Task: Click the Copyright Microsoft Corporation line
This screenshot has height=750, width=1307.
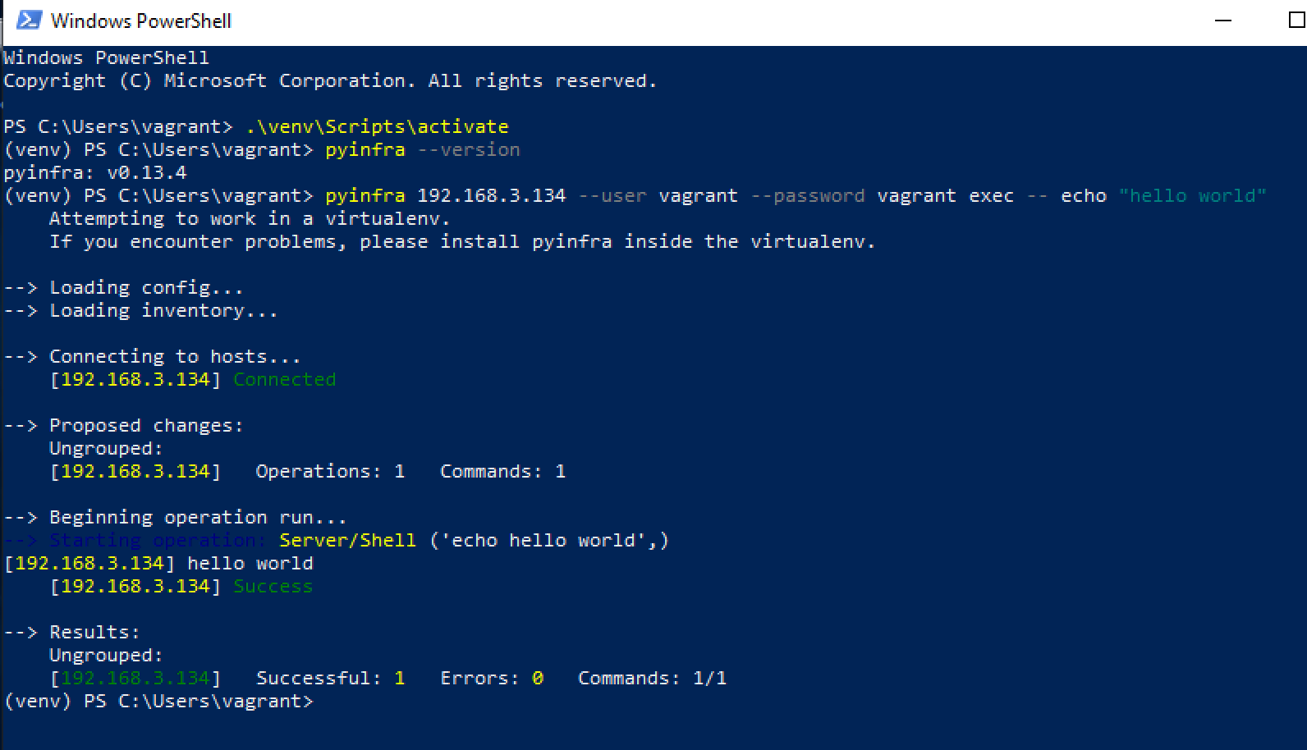Action: pyautogui.click(x=330, y=80)
